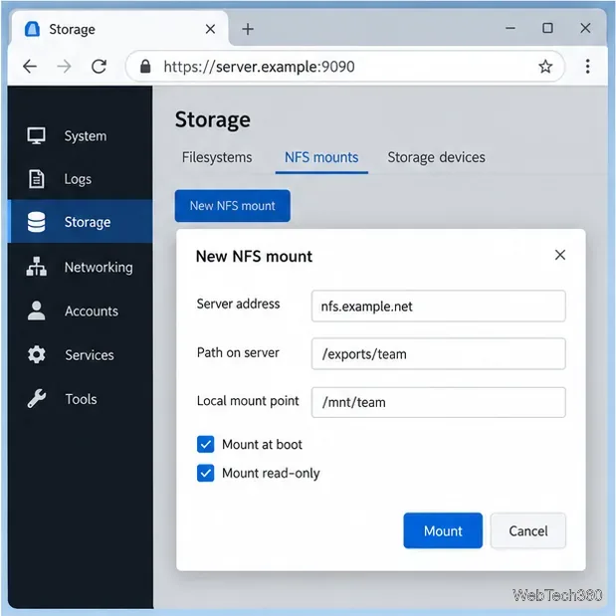Click the Storage database icon
The width and height of the screenshot is (616, 616).
(x=36, y=222)
